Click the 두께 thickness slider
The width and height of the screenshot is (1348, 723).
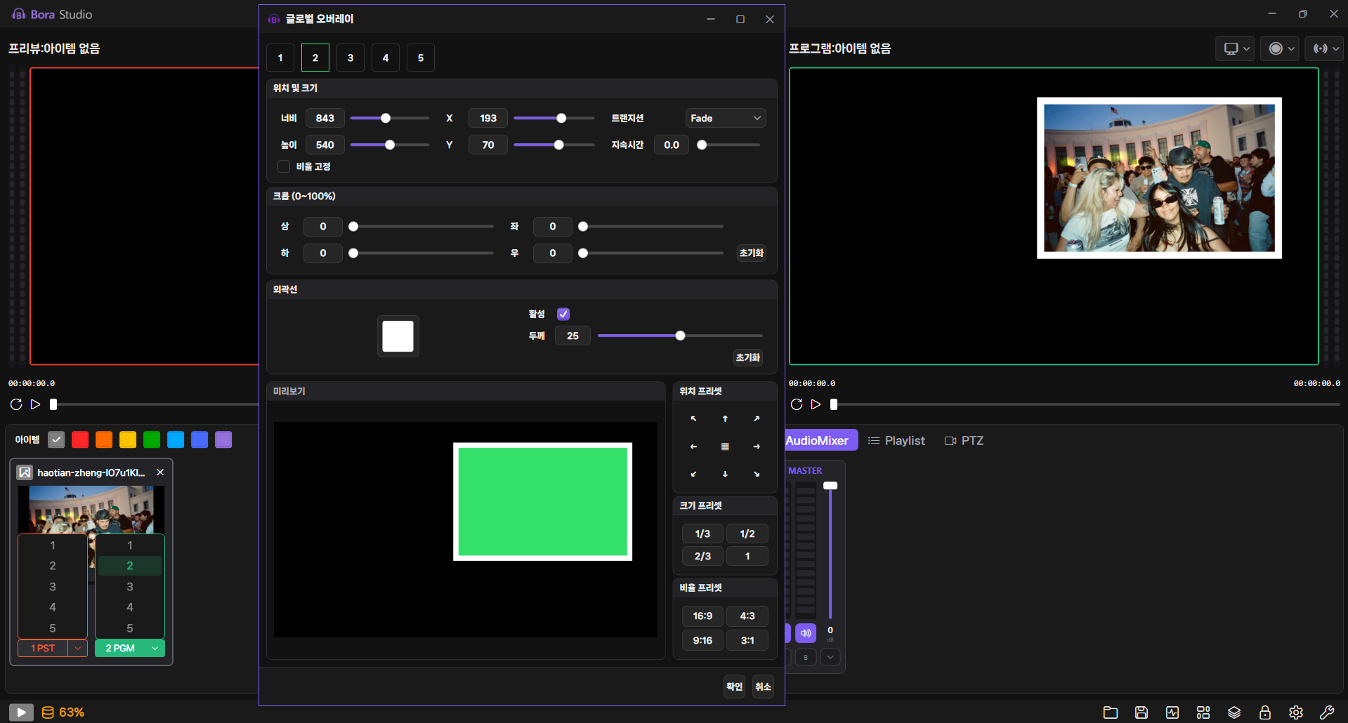tap(680, 336)
